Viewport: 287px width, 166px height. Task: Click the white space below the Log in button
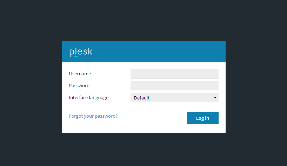pyautogui.click(x=202, y=129)
